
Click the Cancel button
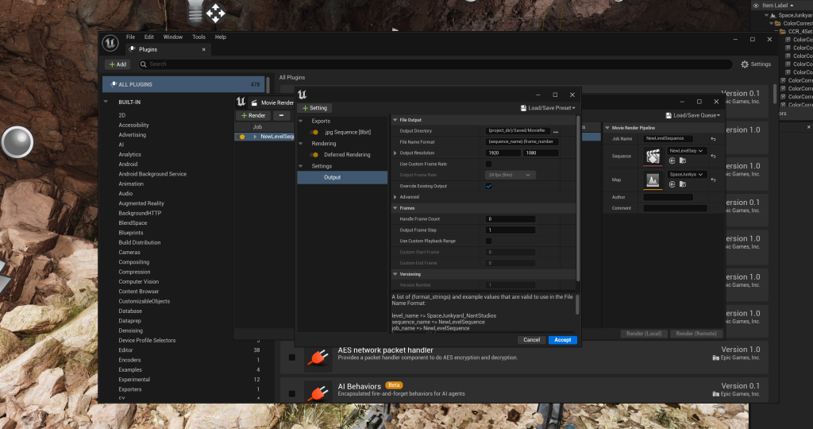[531, 340]
